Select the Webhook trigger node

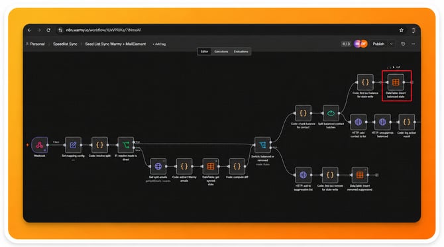[39, 145]
